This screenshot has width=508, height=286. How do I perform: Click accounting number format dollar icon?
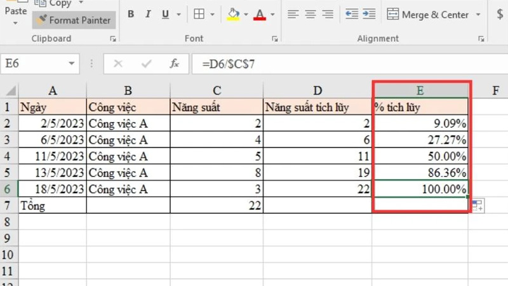(500, 14)
